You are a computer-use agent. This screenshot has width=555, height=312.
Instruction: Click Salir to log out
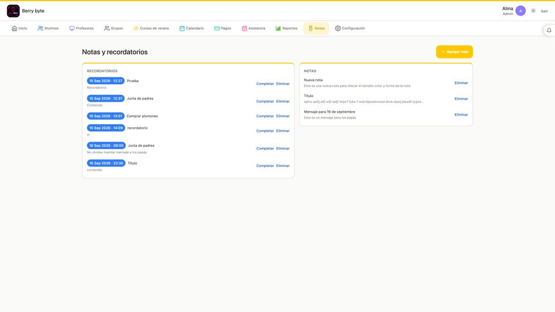click(x=545, y=12)
